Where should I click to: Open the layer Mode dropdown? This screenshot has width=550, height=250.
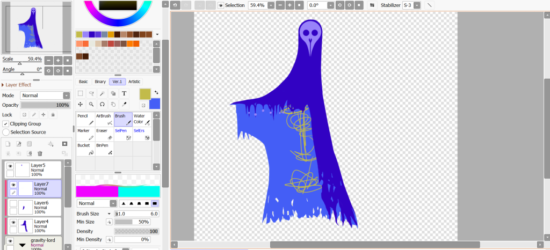[66, 95]
